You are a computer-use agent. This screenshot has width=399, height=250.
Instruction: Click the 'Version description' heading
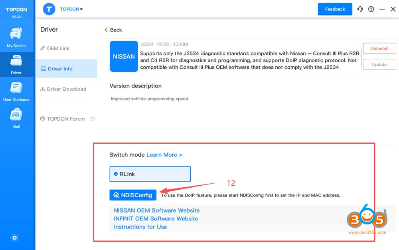point(135,86)
